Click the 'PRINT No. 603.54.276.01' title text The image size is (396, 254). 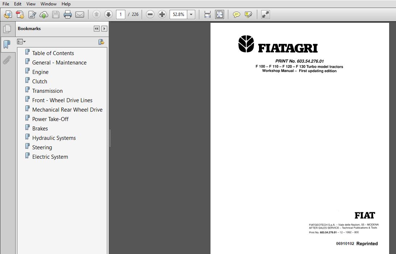coord(300,61)
